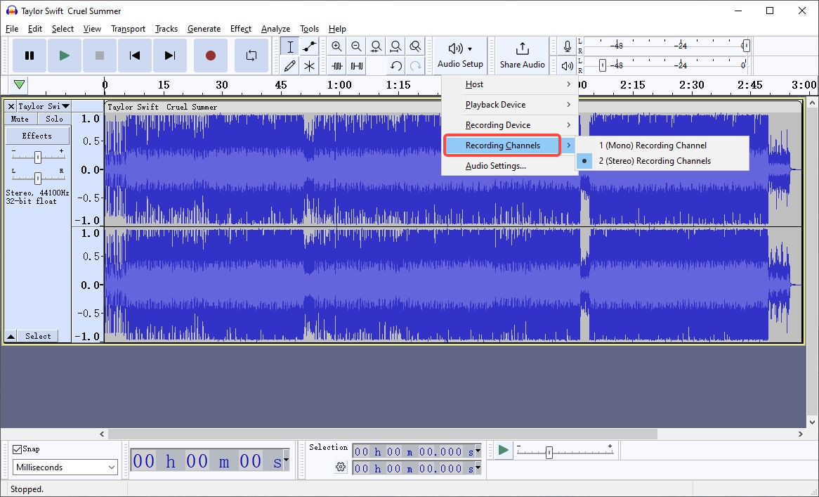Image resolution: width=819 pixels, height=497 pixels.
Task: Click the Undo arrow icon
Action: pyautogui.click(x=396, y=66)
